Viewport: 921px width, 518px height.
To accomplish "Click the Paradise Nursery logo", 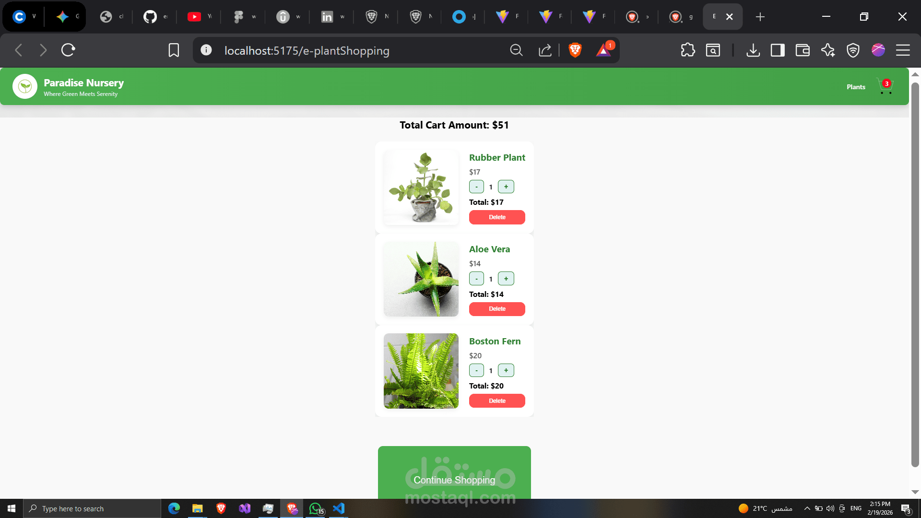I will 25,86.
